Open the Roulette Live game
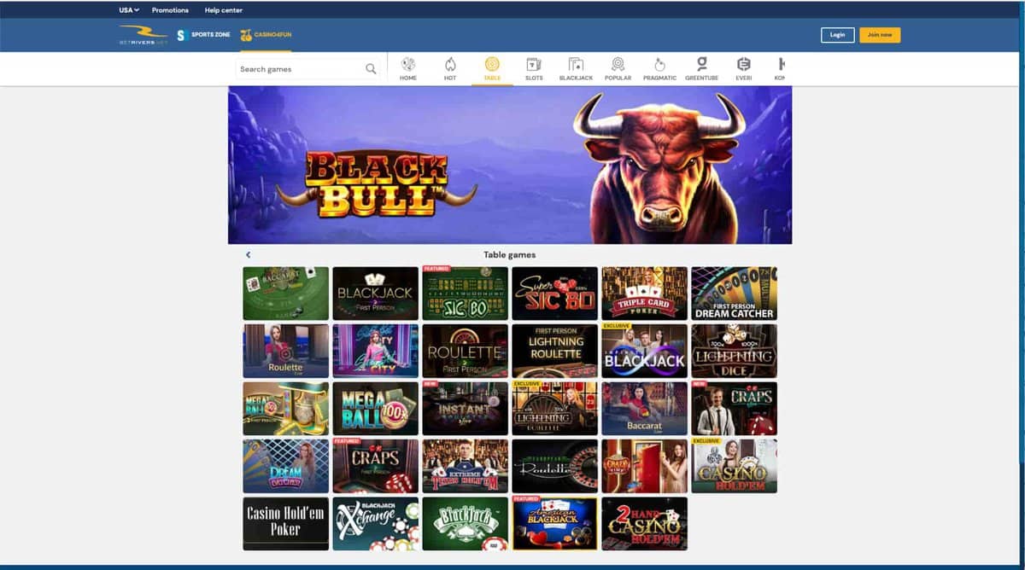This screenshot has width=1025, height=570. 285,351
